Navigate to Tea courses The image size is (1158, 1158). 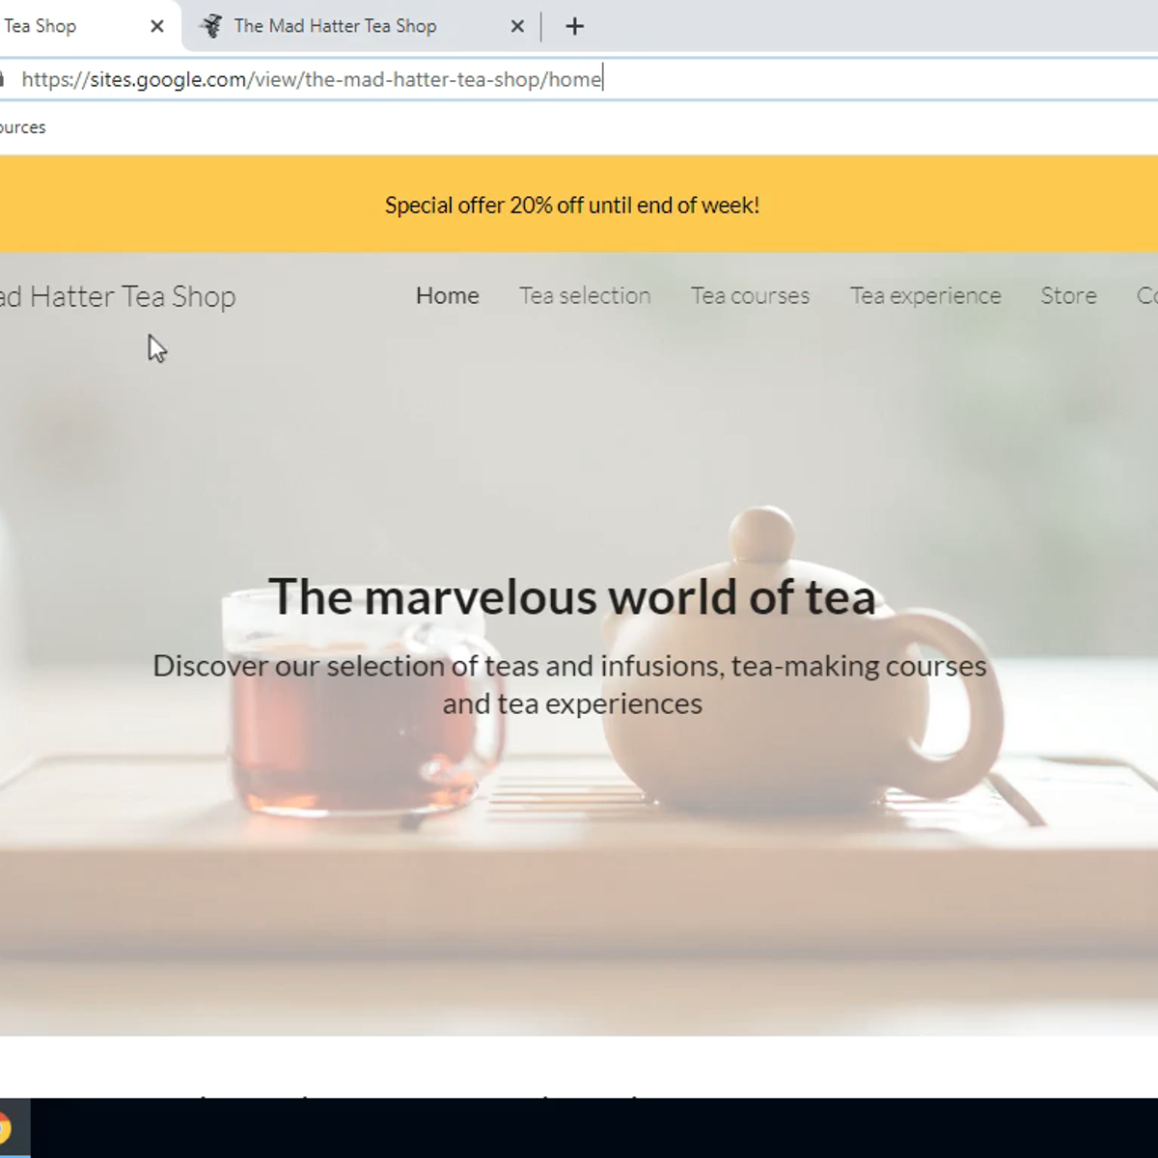coord(750,296)
